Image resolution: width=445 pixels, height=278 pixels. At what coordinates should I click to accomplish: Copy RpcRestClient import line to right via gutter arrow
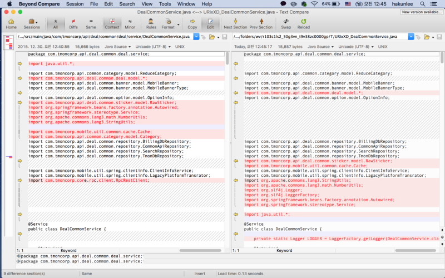coord(20,180)
